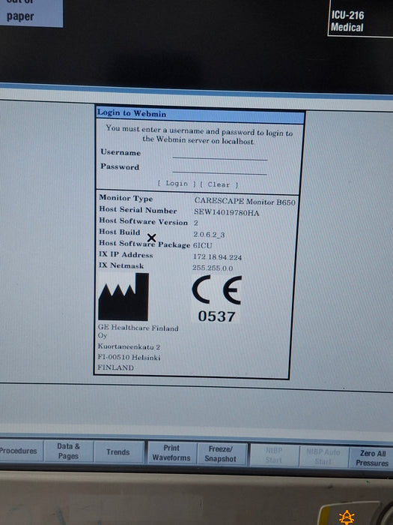Click the Host Software Package value 6ICU

[203, 245]
